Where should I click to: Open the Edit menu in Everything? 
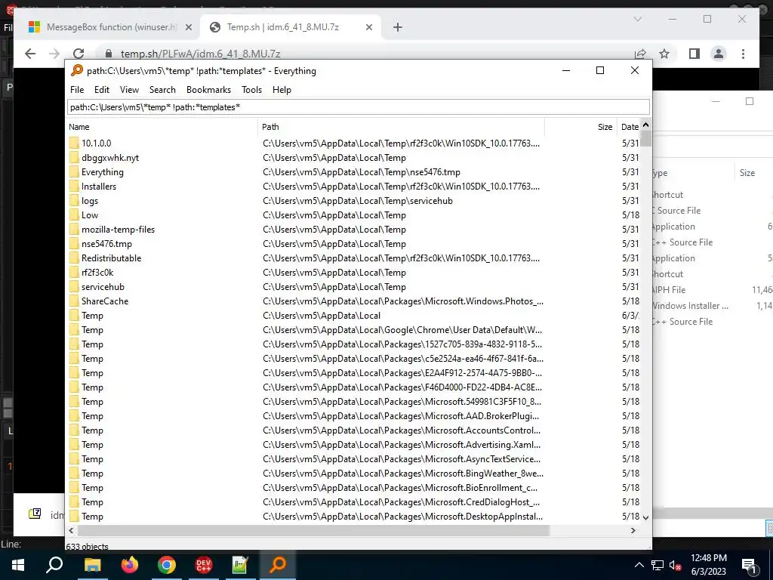[102, 90]
